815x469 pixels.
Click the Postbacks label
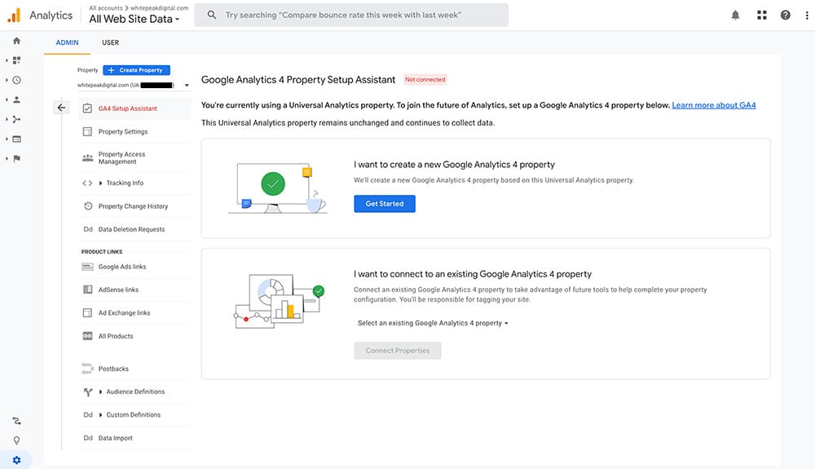click(113, 369)
